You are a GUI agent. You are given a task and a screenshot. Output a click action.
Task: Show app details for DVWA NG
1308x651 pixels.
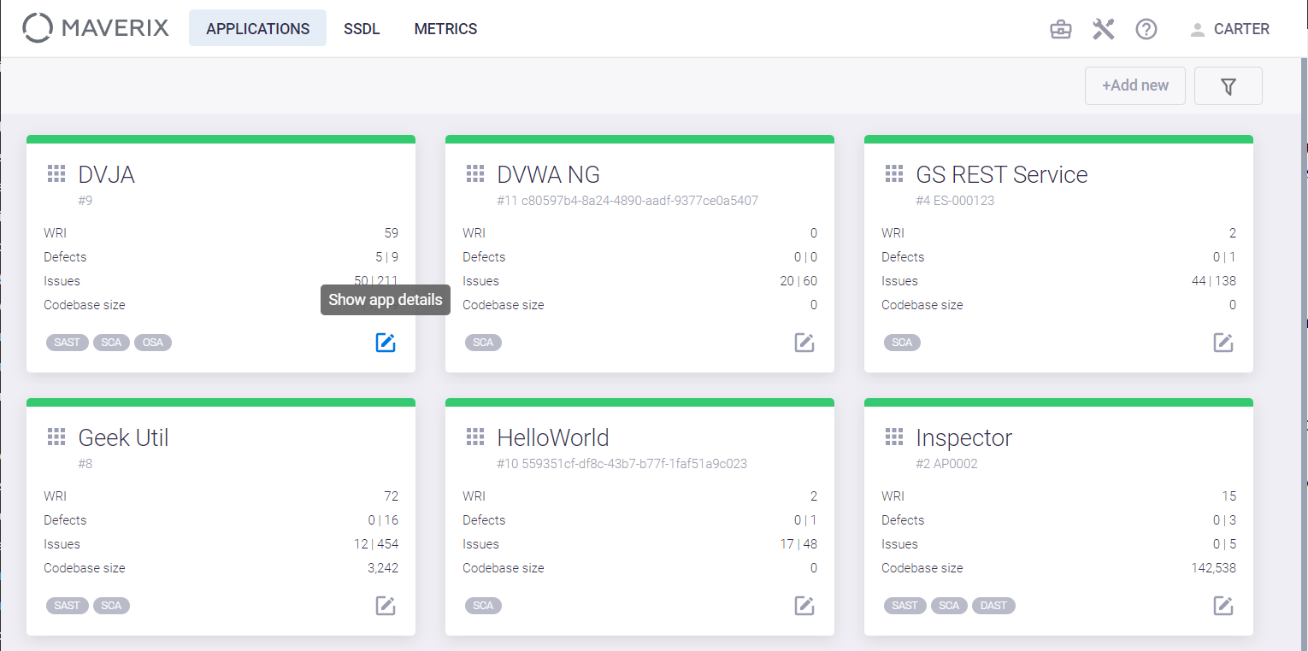pos(804,343)
